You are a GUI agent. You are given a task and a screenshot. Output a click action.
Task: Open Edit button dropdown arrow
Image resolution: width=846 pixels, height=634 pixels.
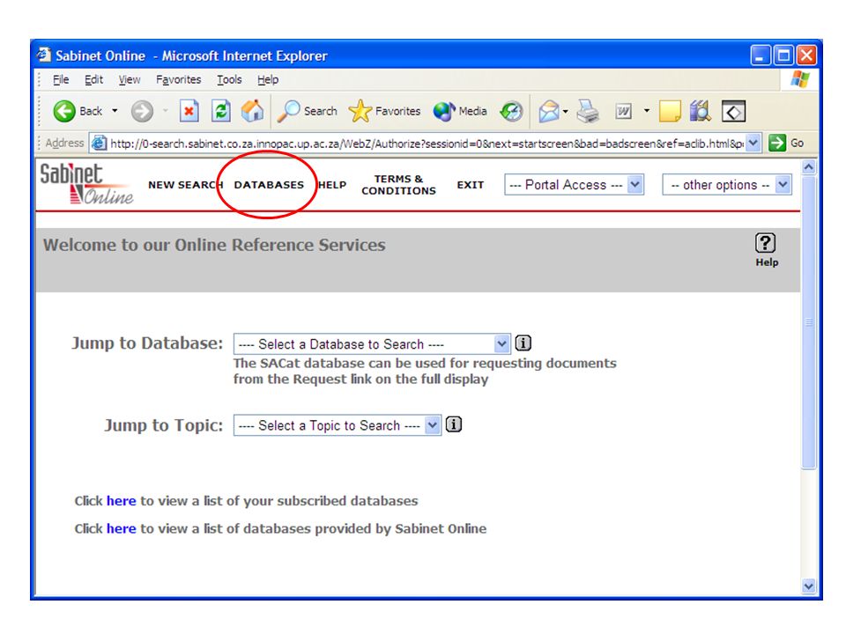[x=646, y=112]
